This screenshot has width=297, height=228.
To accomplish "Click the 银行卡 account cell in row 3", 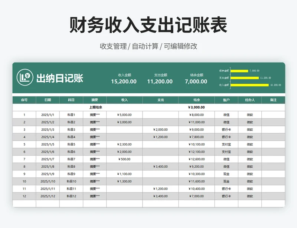I will 226,130.
